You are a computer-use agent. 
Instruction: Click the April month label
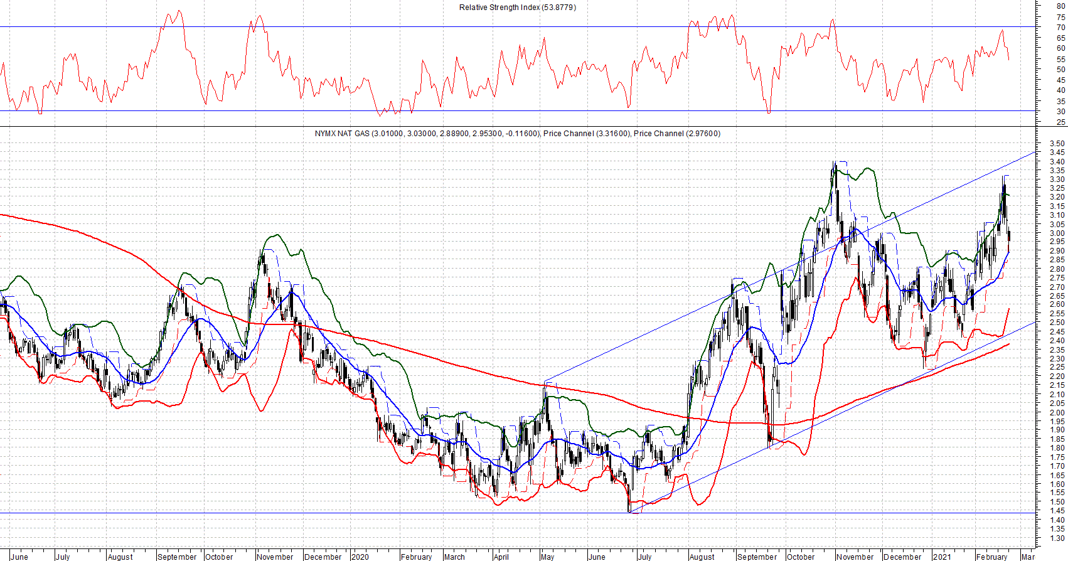pos(501,557)
